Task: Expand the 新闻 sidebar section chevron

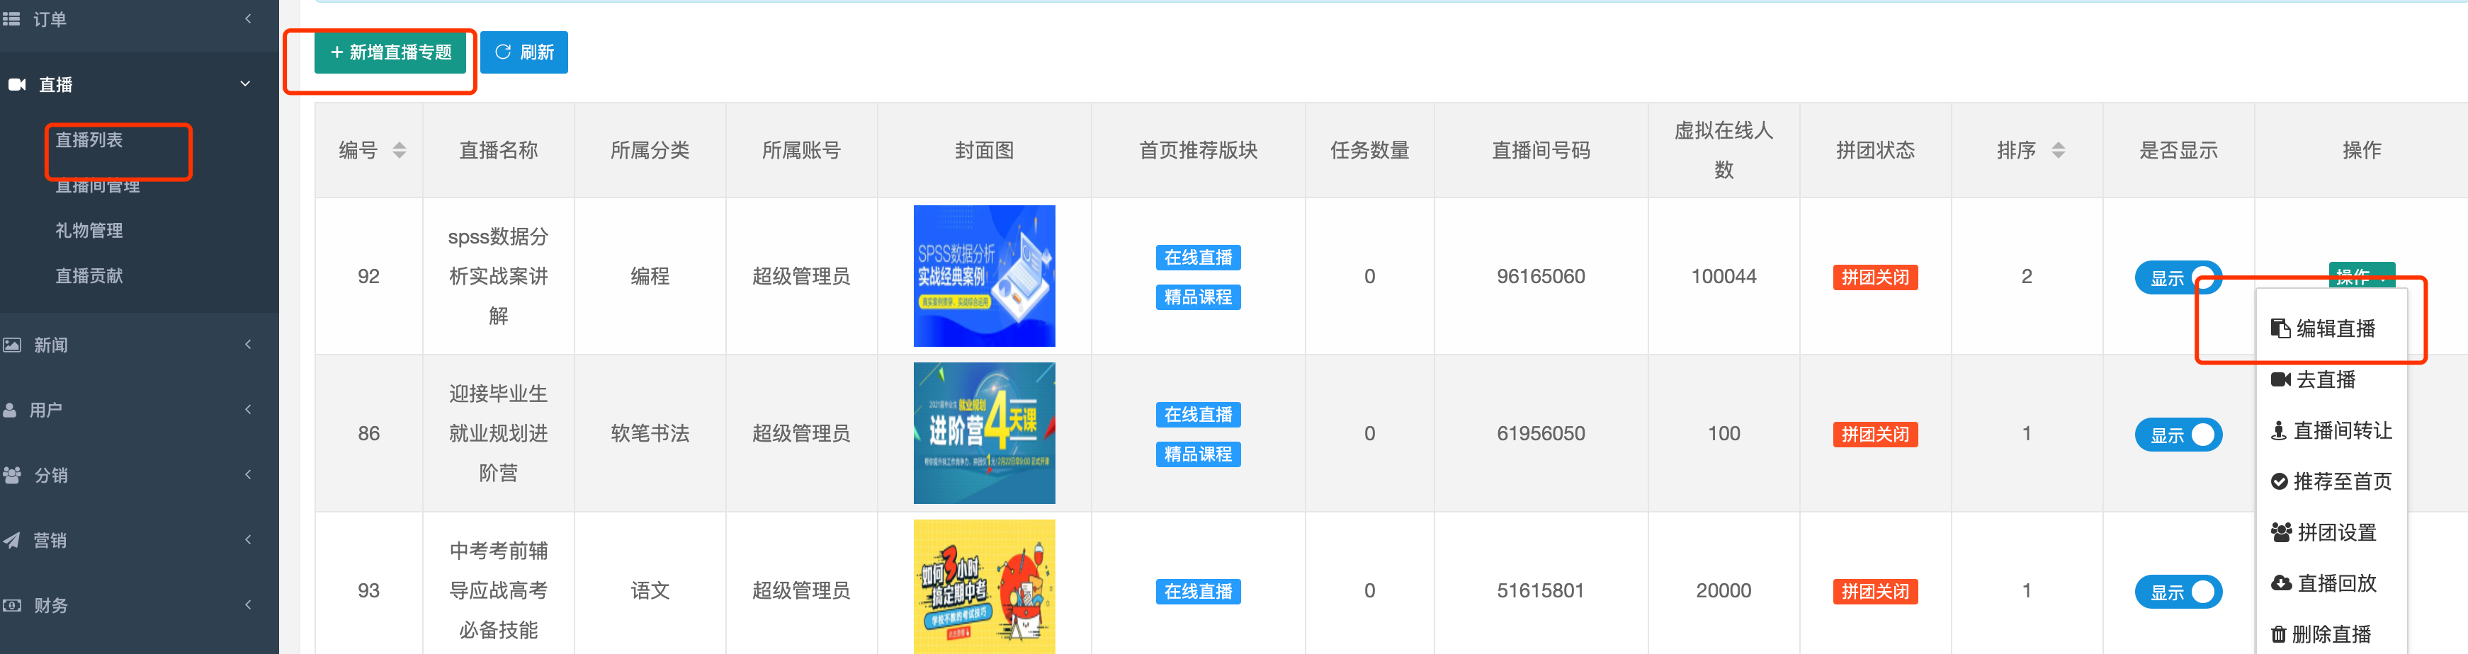Action: (x=248, y=345)
